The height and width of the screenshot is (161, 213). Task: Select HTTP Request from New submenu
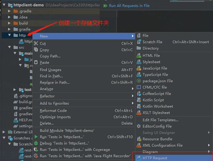click(155, 158)
